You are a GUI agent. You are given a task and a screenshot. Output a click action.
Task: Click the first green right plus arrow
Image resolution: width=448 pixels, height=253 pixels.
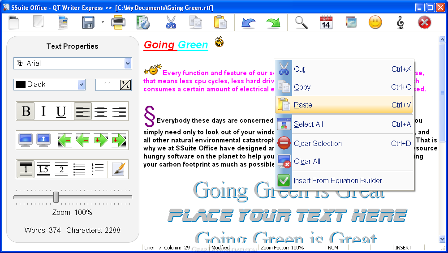tap(101, 140)
